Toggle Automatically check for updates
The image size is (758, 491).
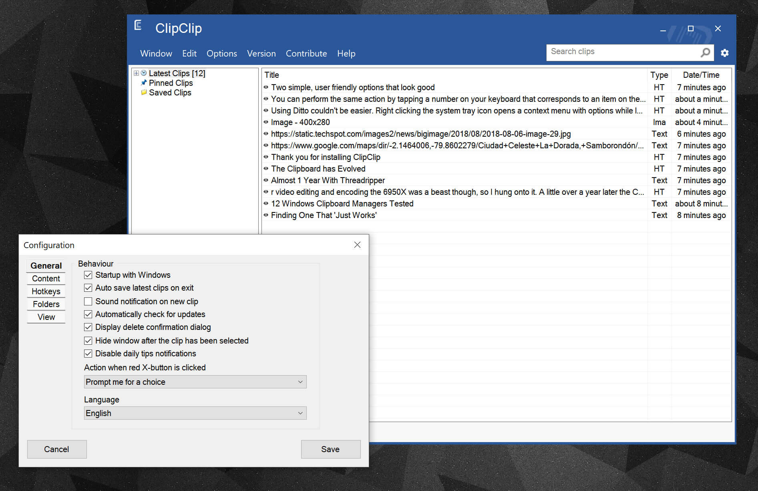coord(88,314)
